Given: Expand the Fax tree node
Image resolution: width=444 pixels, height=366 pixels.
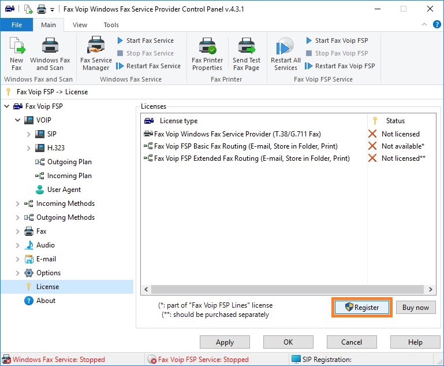Looking at the screenshot, I should [17, 231].
